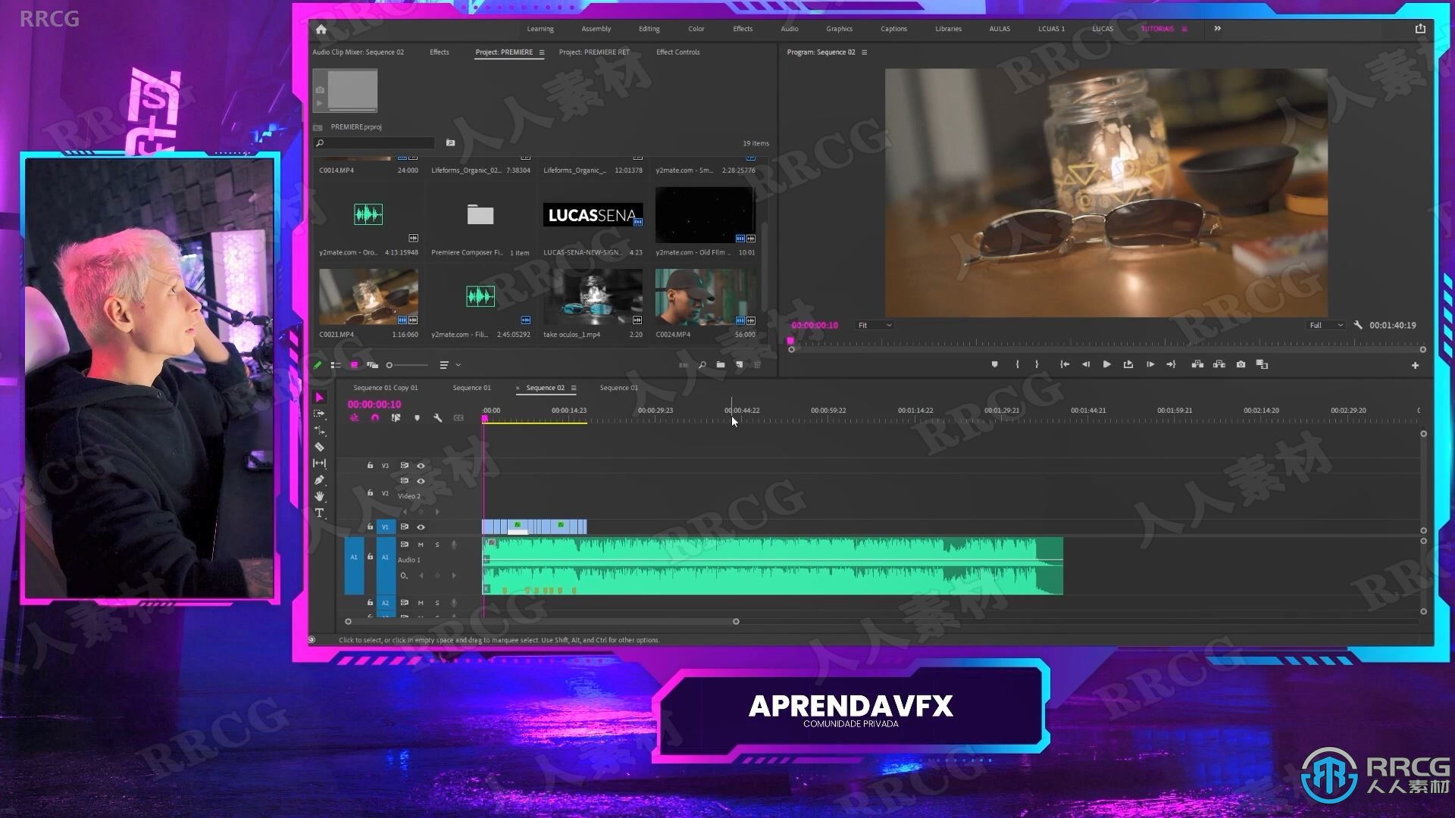Switch project panel to freeform view
The width and height of the screenshot is (1455, 818).
372,365
